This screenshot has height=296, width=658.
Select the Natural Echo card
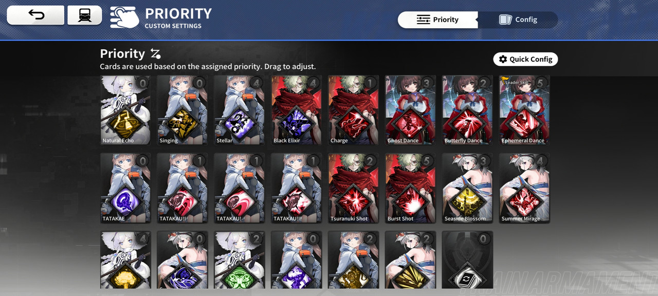pos(125,110)
